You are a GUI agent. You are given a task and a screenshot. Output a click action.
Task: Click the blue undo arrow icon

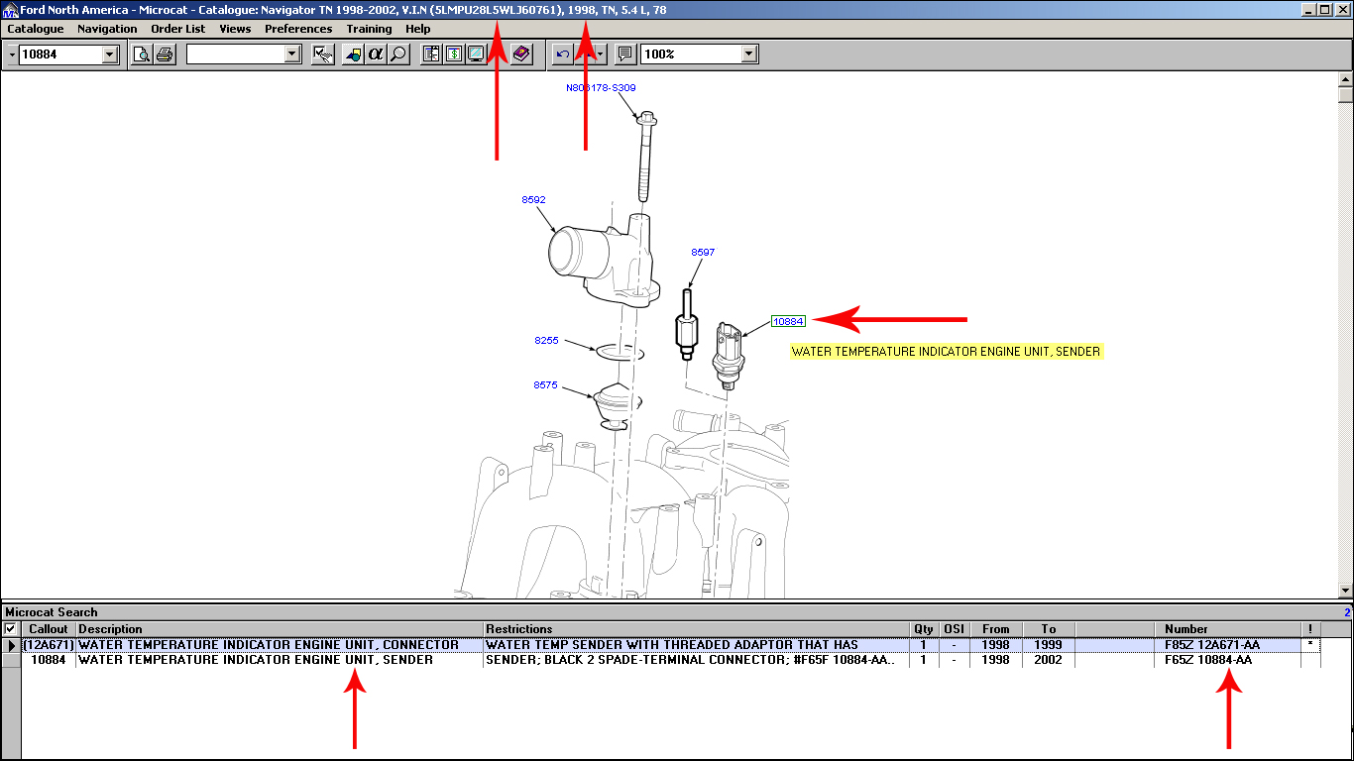(x=562, y=54)
